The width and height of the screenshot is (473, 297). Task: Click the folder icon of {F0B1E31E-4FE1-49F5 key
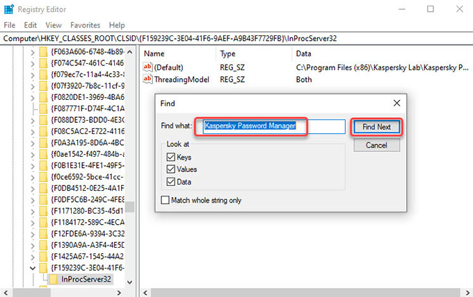43,166
